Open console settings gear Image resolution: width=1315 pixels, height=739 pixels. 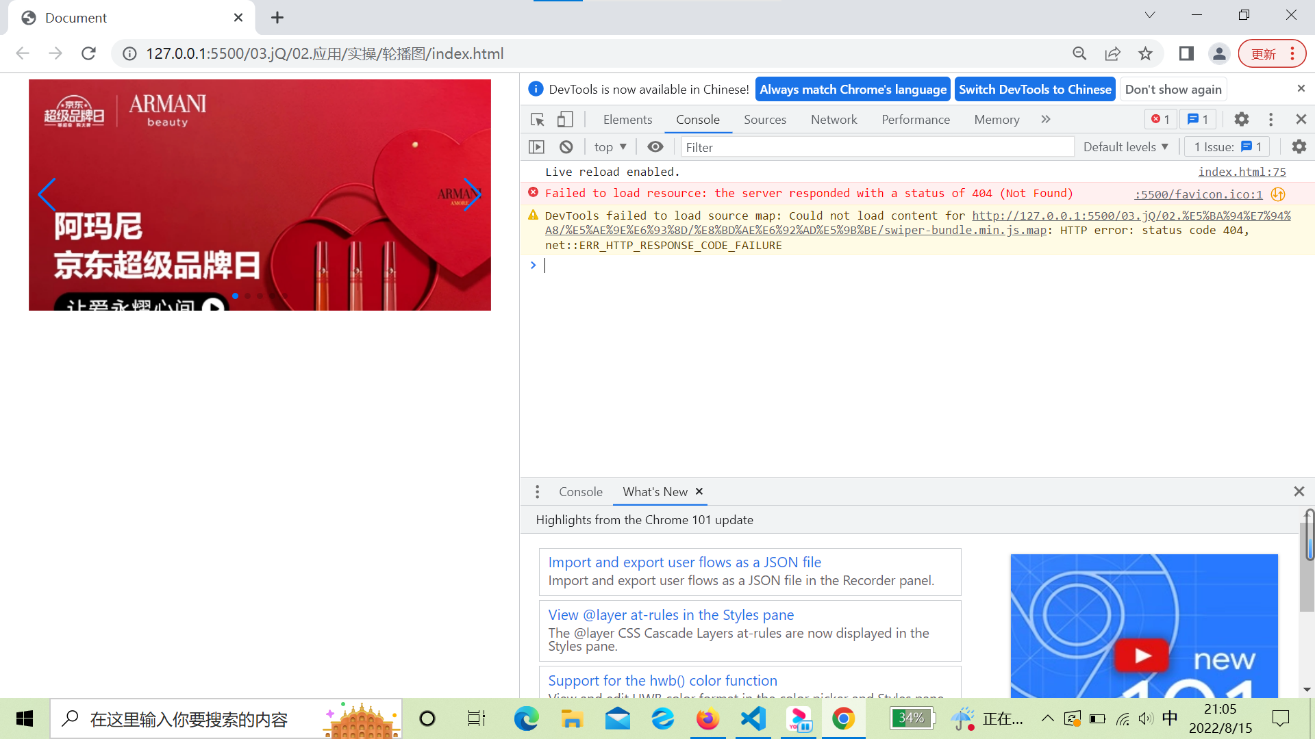pyautogui.click(x=1299, y=147)
